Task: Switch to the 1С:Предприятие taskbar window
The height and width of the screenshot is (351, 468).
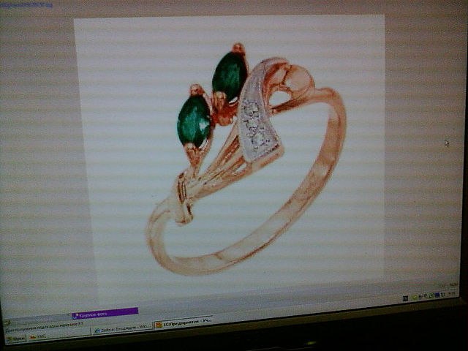Action: (x=184, y=322)
